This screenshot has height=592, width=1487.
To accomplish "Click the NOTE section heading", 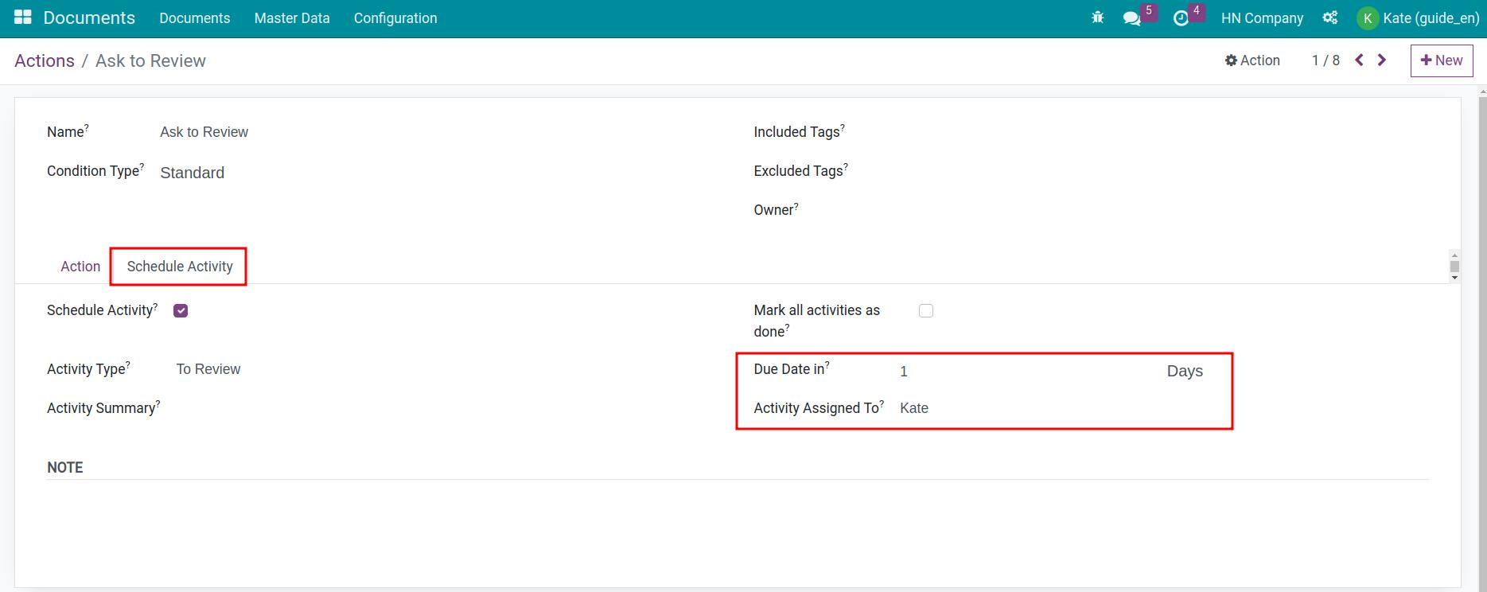I will [x=65, y=468].
